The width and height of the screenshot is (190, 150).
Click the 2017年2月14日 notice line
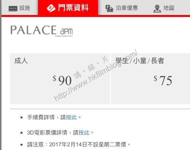tap(79, 145)
